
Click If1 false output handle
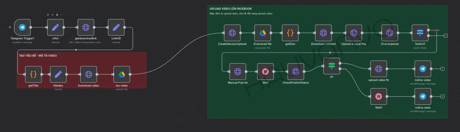coord(340,69)
